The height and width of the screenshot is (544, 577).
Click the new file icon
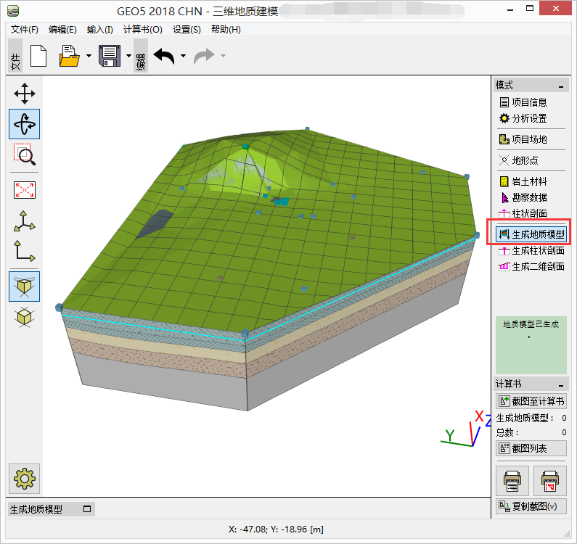[x=38, y=56]
